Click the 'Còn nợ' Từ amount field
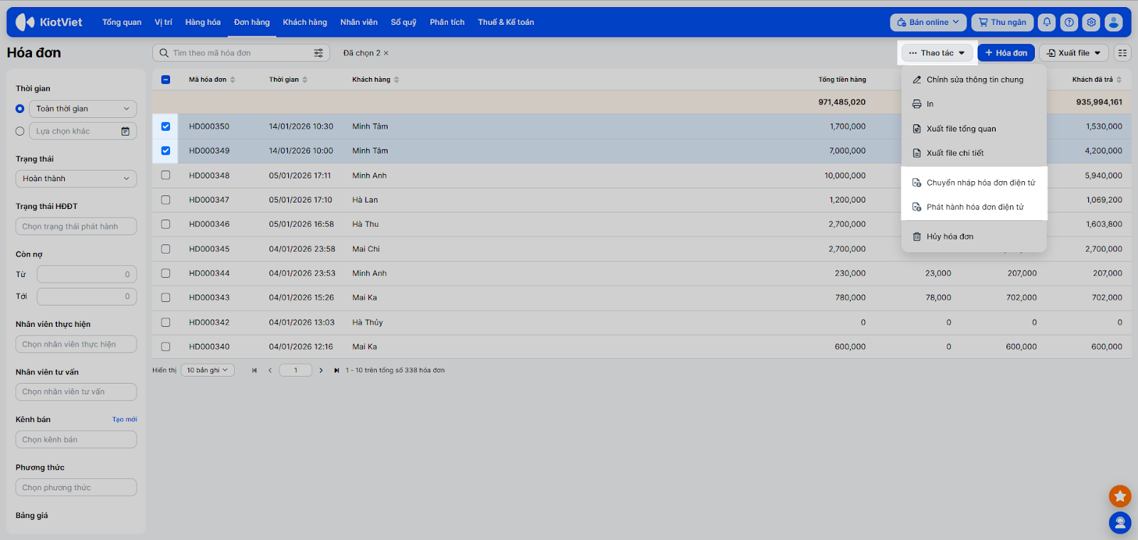The image size is (1138, 540). (x=87, y=274)
